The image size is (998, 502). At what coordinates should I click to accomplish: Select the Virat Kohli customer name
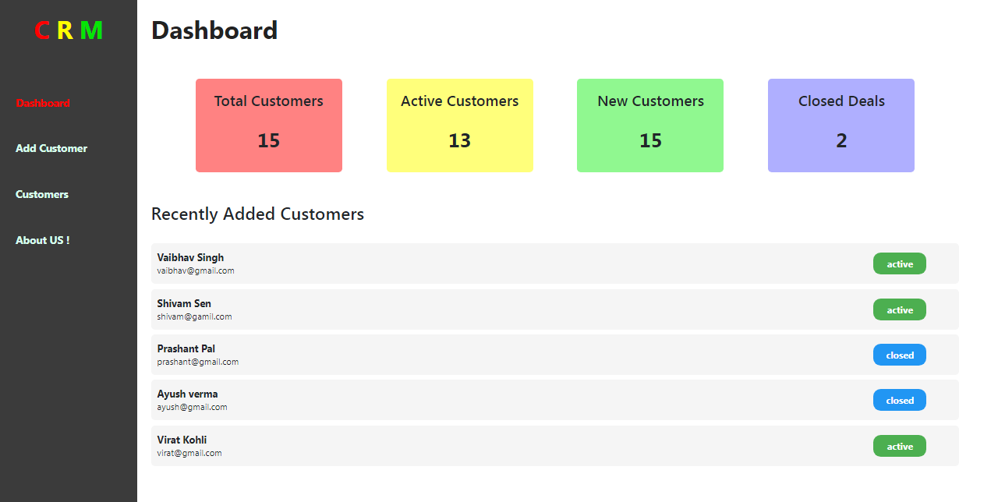182,440
